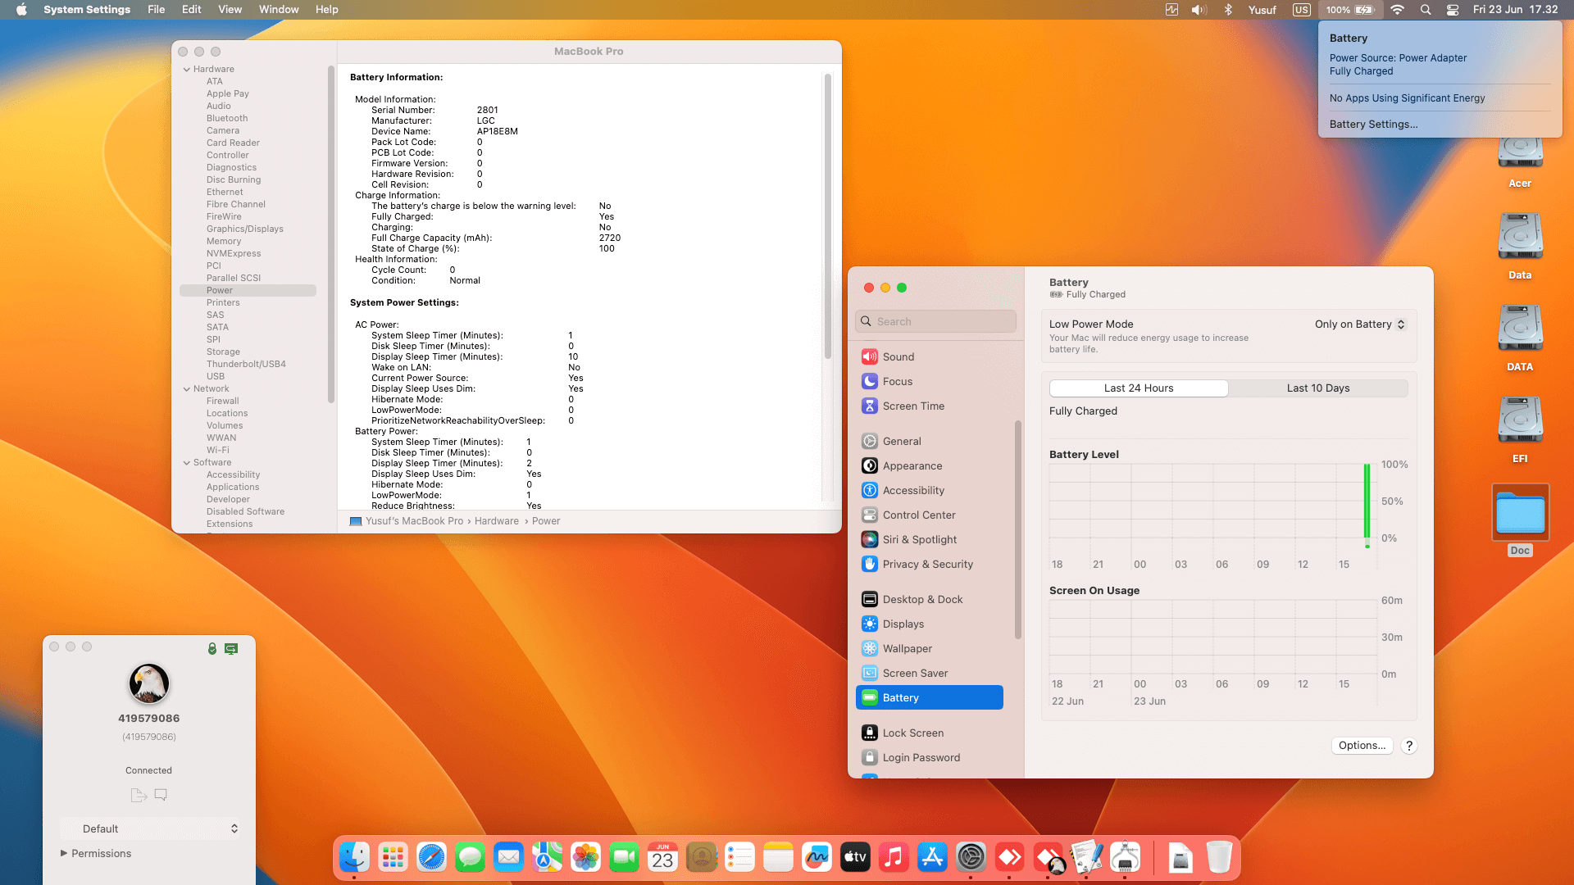Open General gear icon in System Settings
The height and width of the screenshot is (885, 1574).
click(870, 441)
